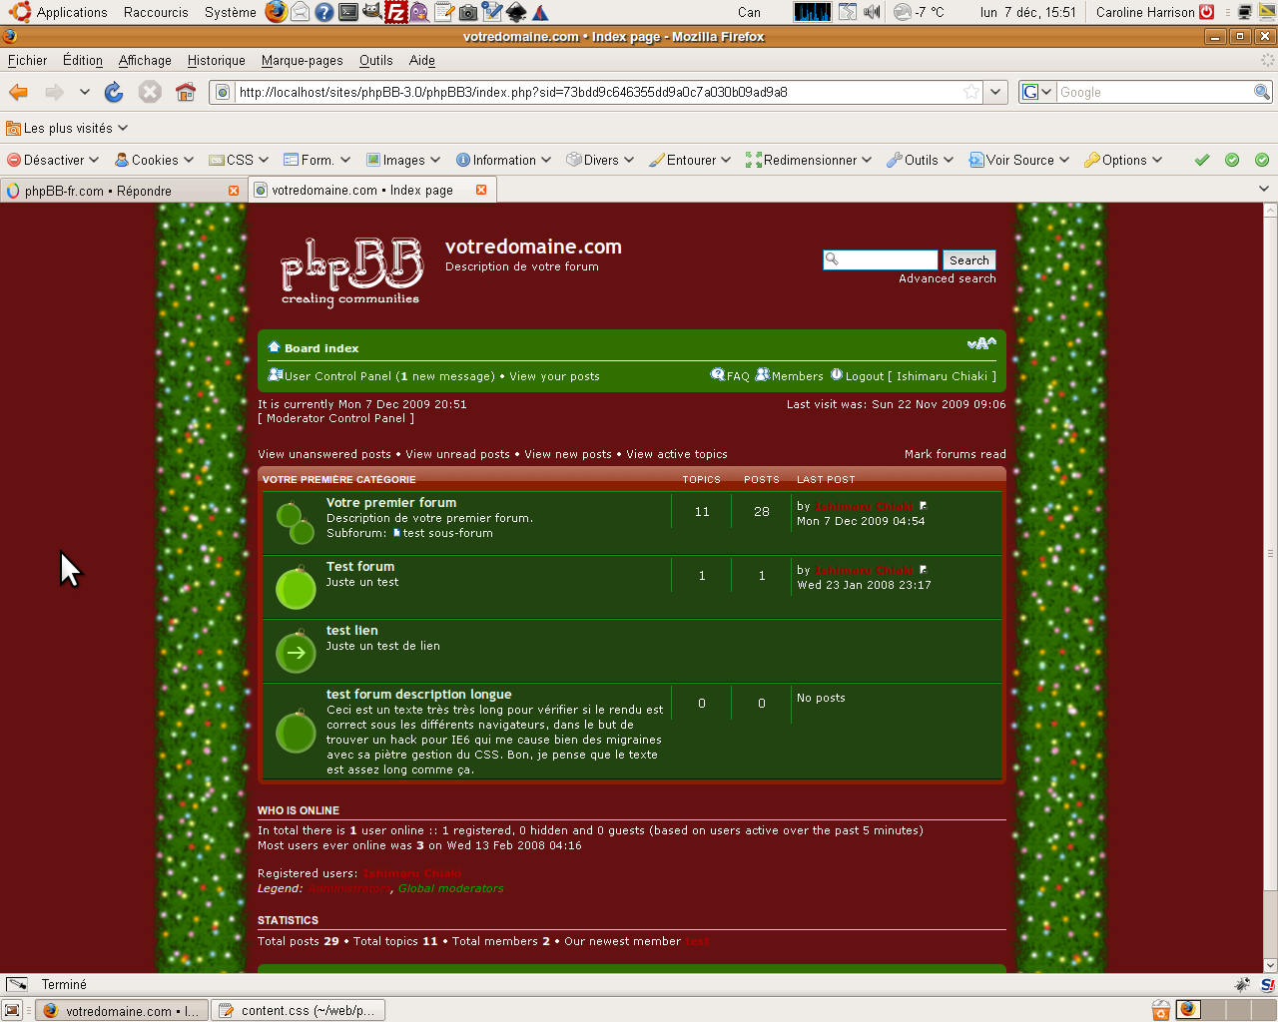This screenshot has width=1278, height=1022.
Task: Expand the Désactiver dropdown
Action: (x=53, y=160)
